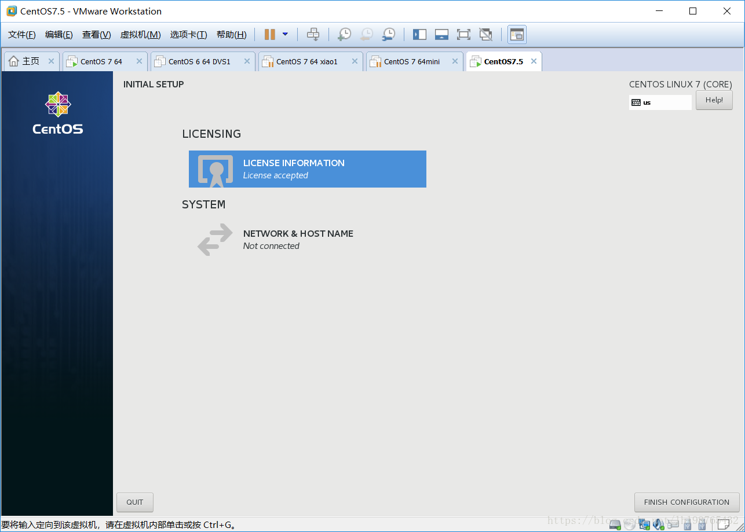The width and height of the screenshot is (745, 532).
Task: Click the us keyboard layout indicator
Action: (660, 102)
